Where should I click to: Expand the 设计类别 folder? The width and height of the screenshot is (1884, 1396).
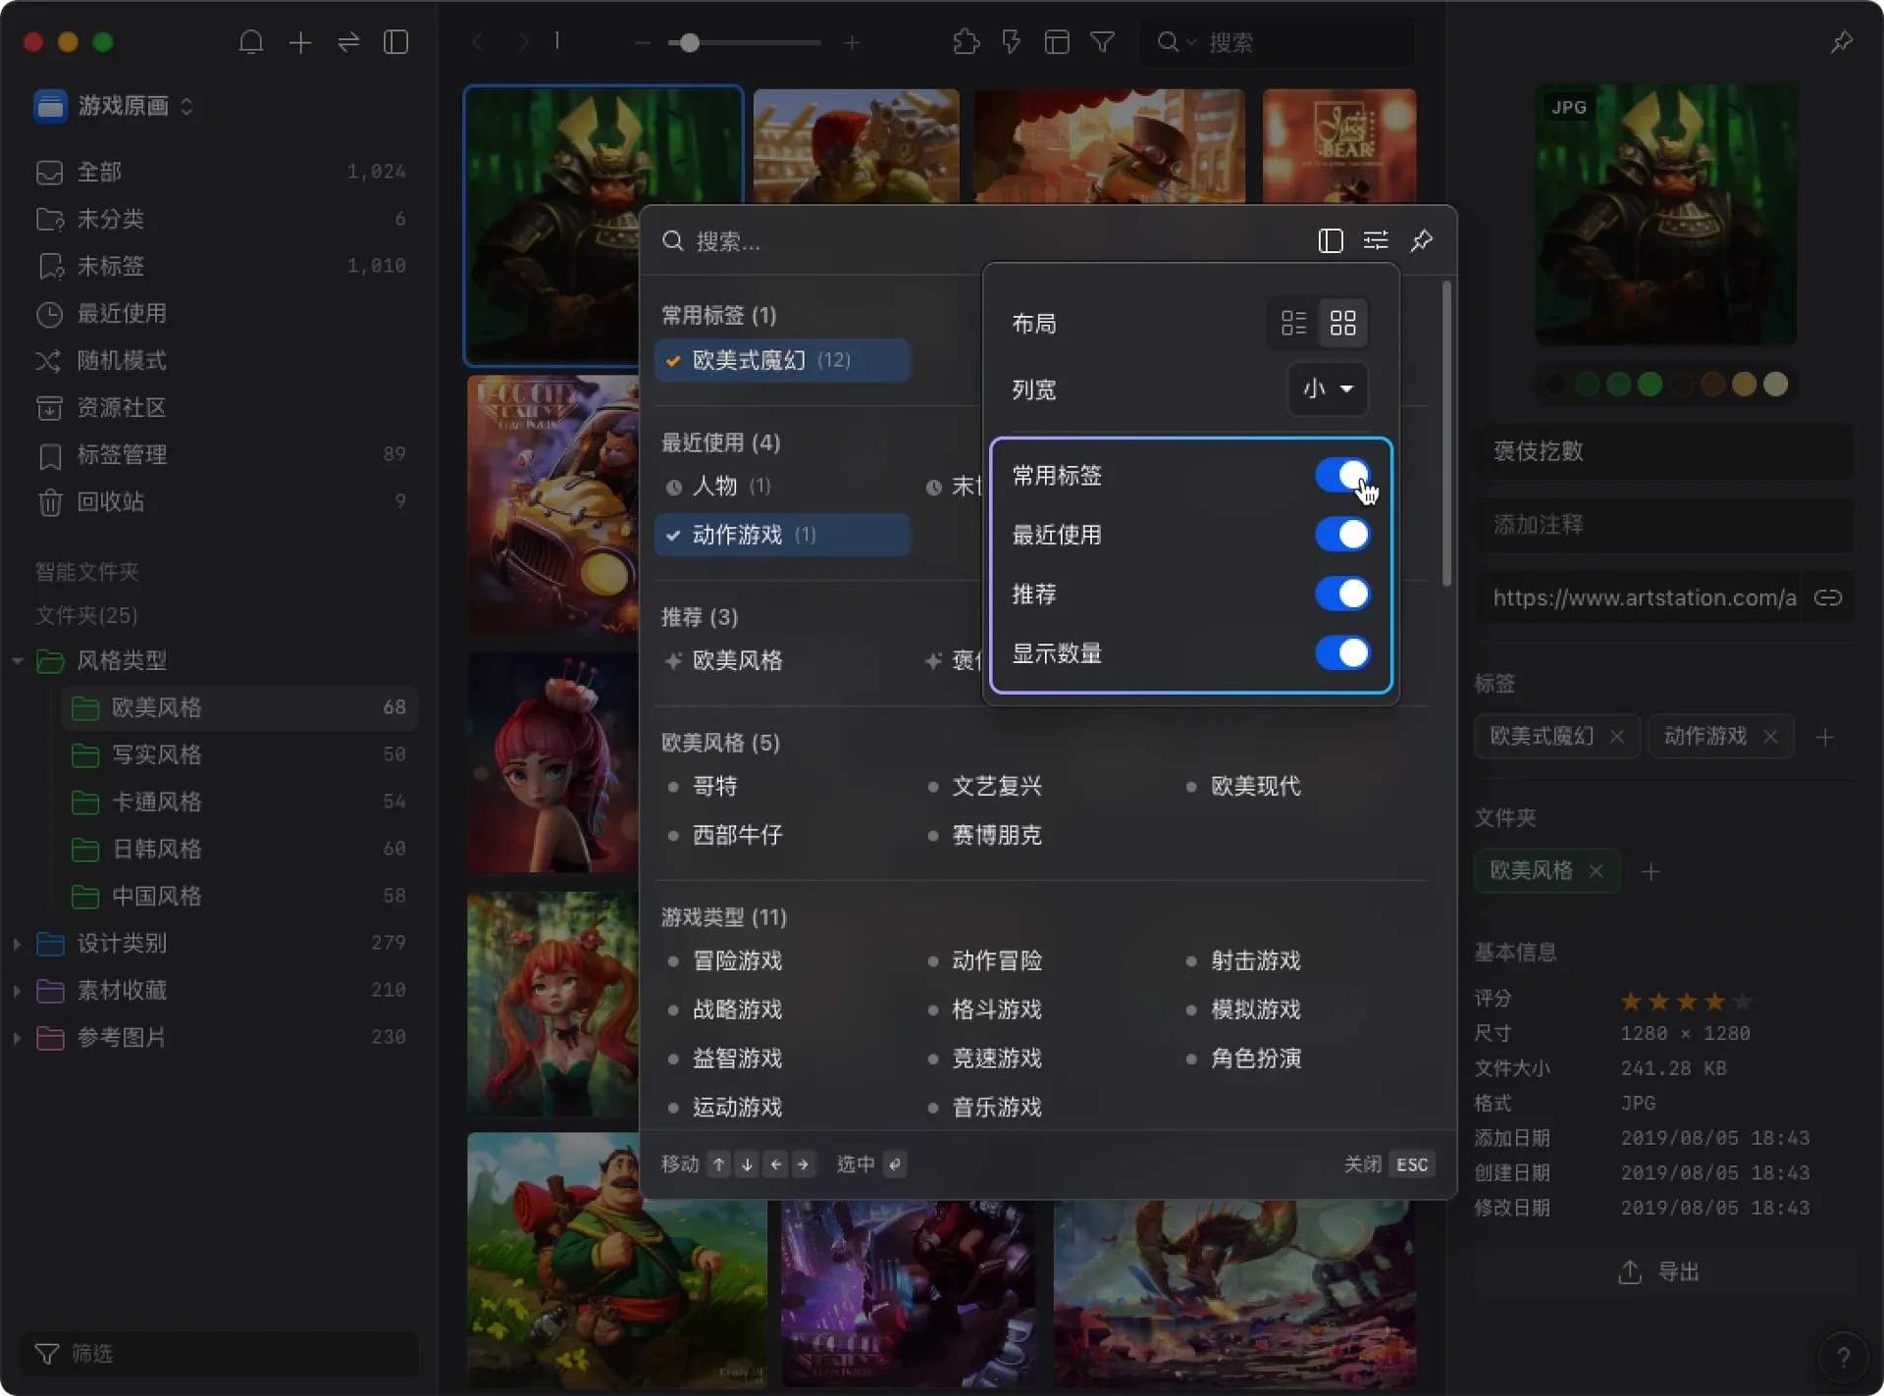pyautogui.click(x=17, y=944)
